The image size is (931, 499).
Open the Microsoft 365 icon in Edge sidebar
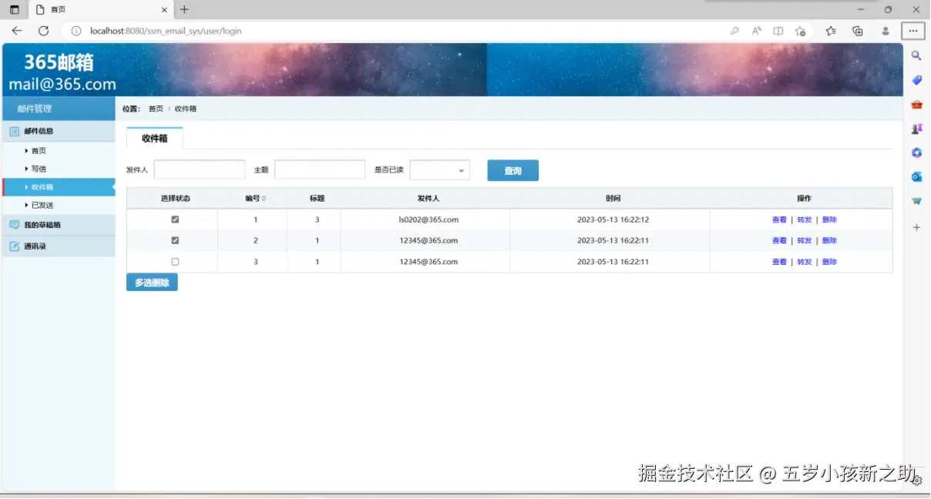coord(916,152)
